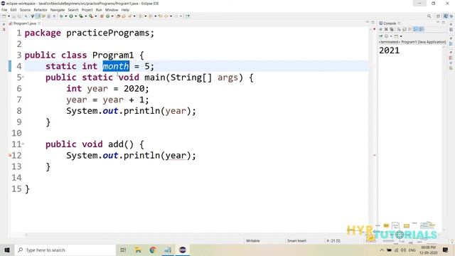This screenshot has height=256, width=455.
Task: Click the Pin Console icon
Action: 381,36
